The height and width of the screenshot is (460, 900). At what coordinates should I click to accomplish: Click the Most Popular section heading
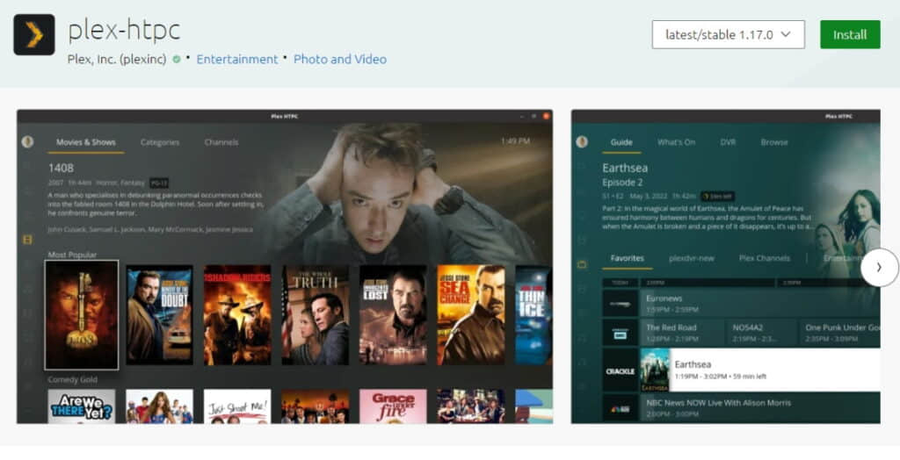point(72,255)
